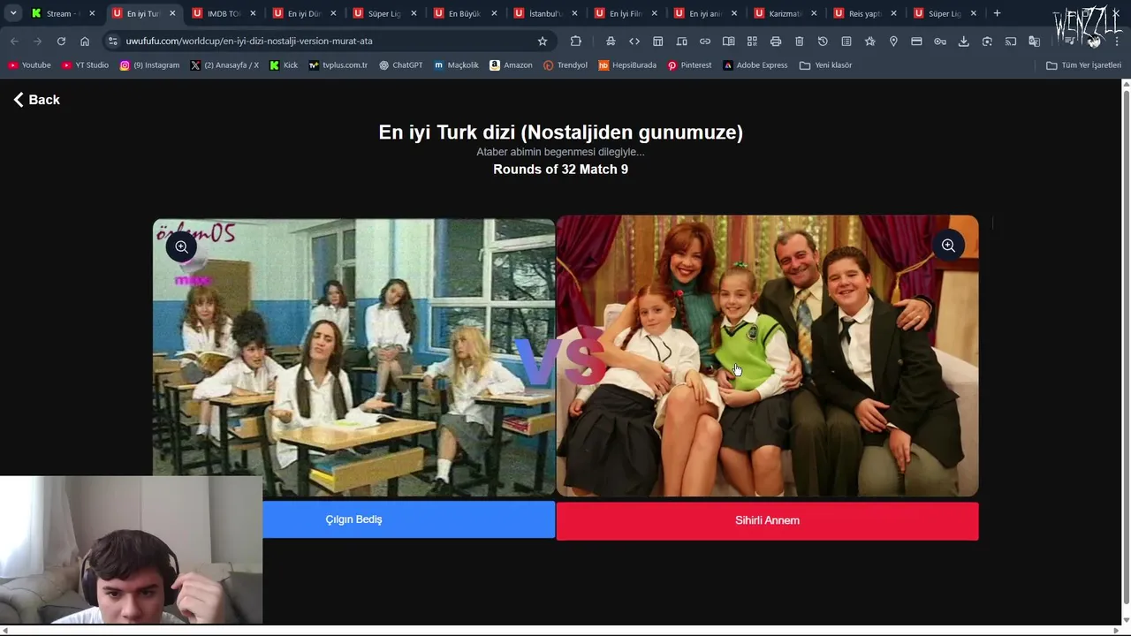Open the YT Studio bookmark

(x=86, y=65)
